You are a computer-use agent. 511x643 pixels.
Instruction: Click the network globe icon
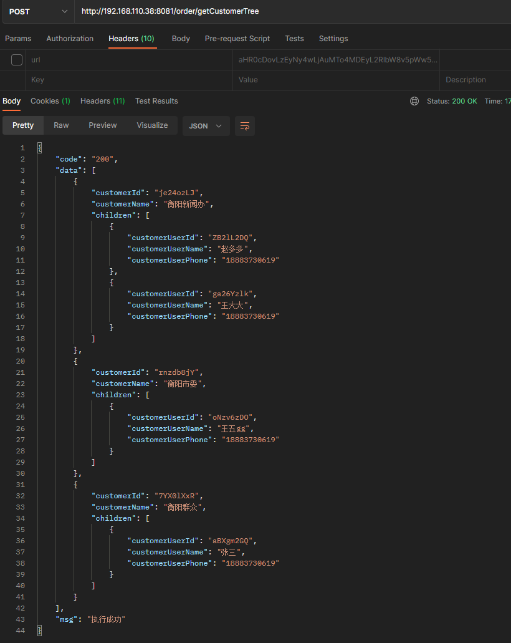tap(414, 101)
